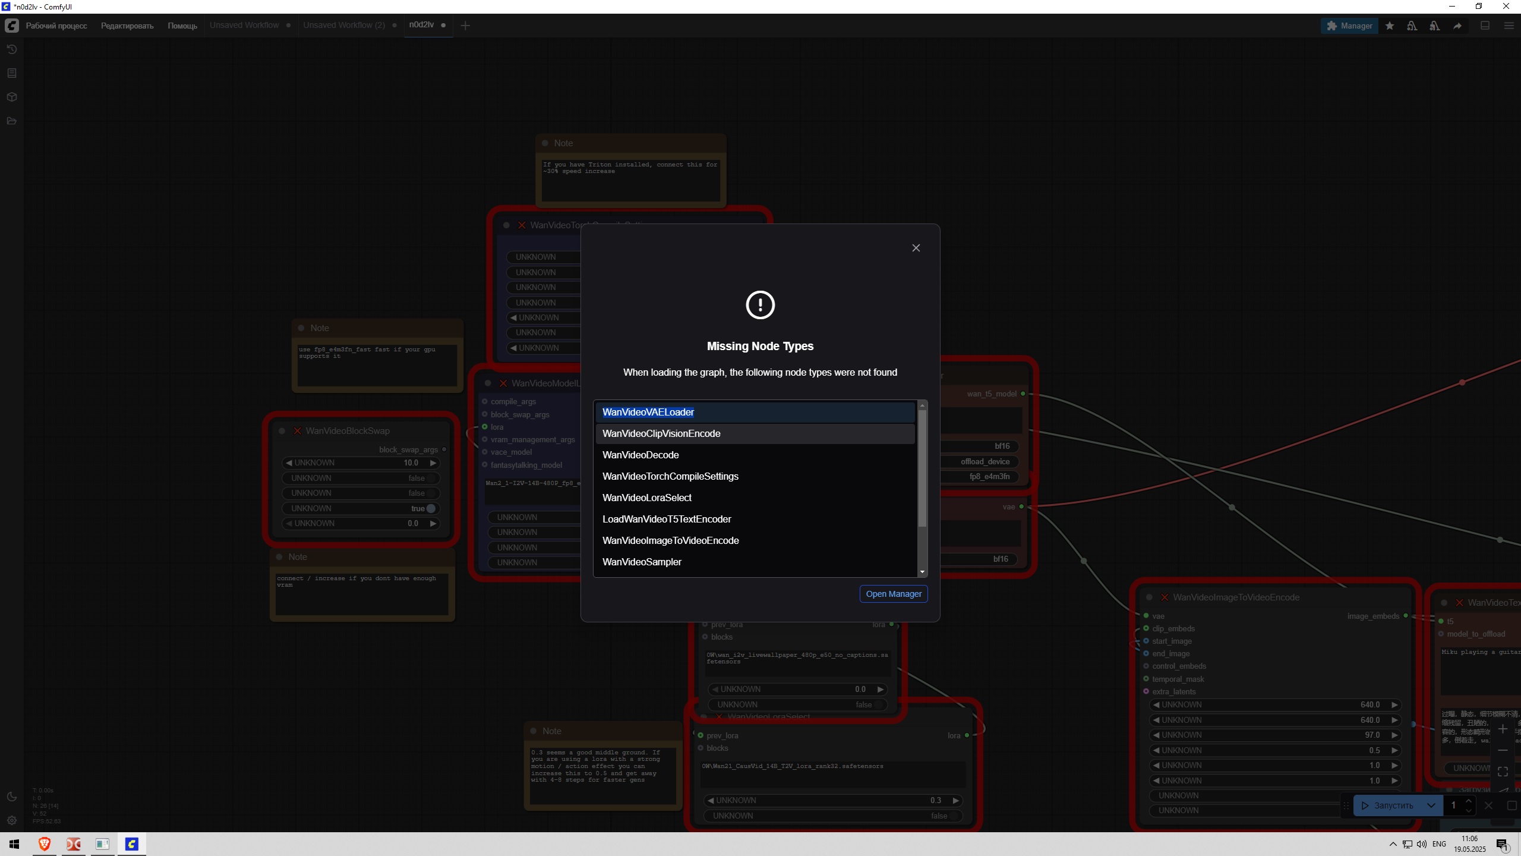
Task: Click the ComfyUI logo in the top bar
Action: (12, 26)
